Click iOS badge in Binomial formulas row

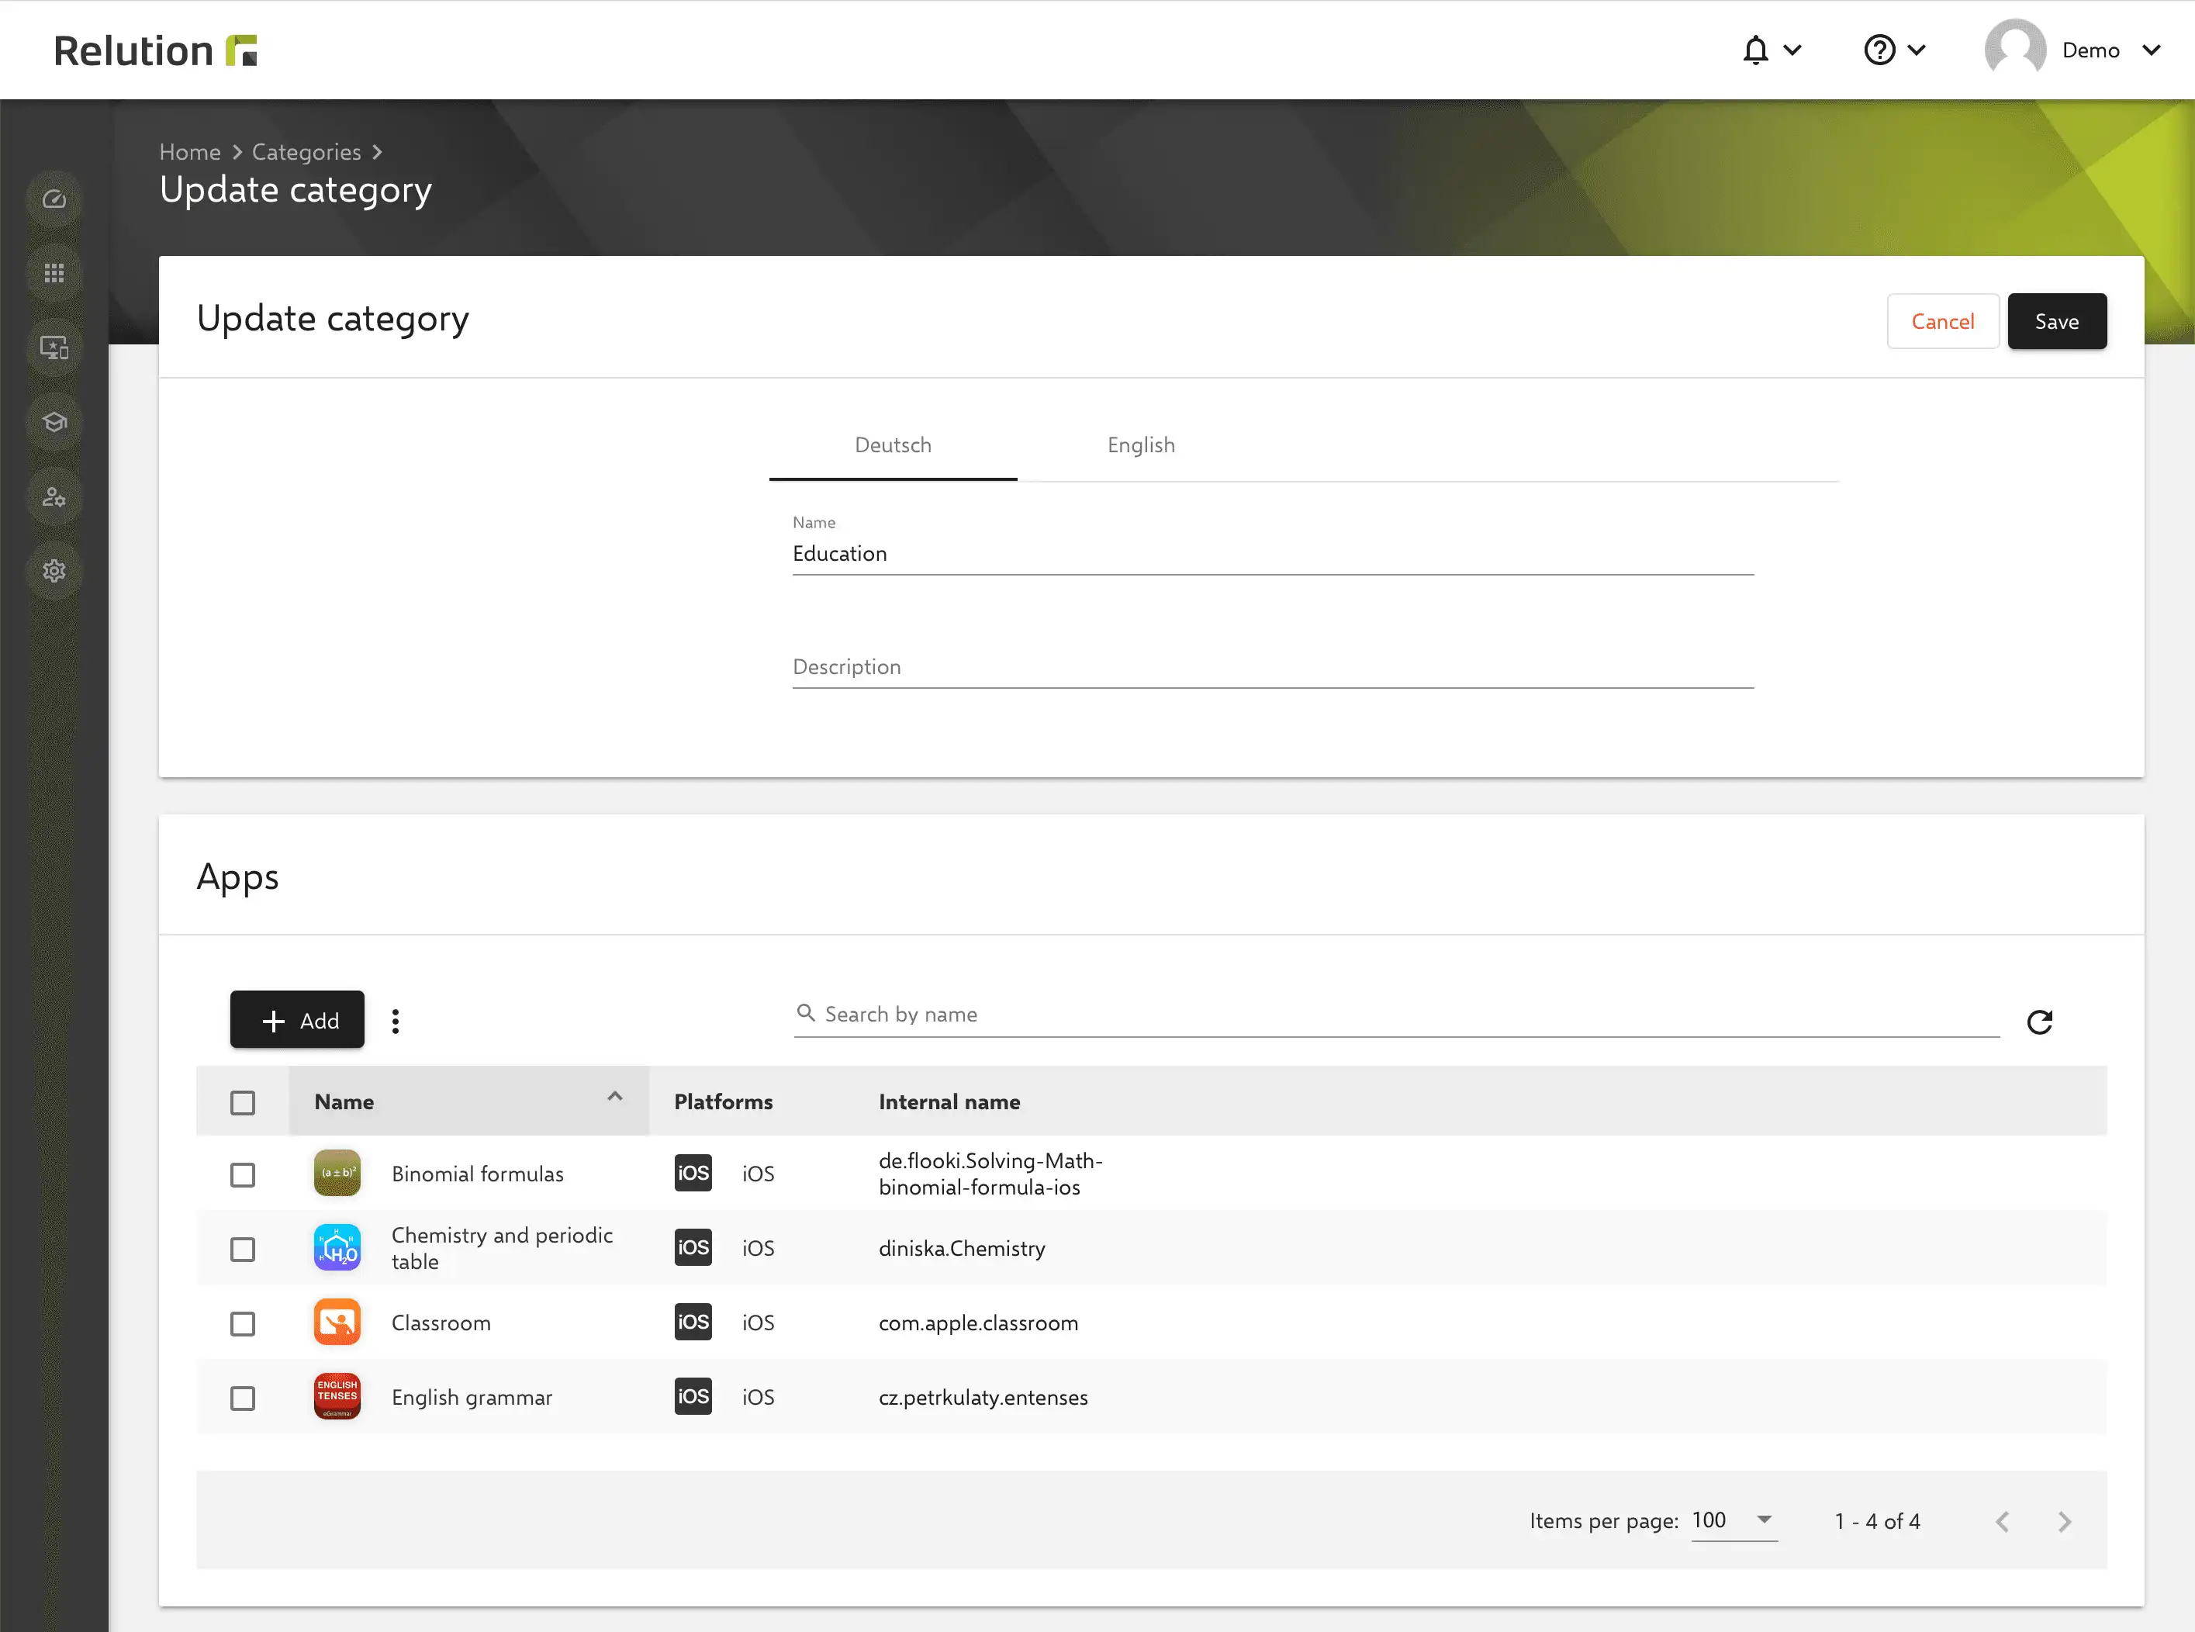coord(693,1174)
